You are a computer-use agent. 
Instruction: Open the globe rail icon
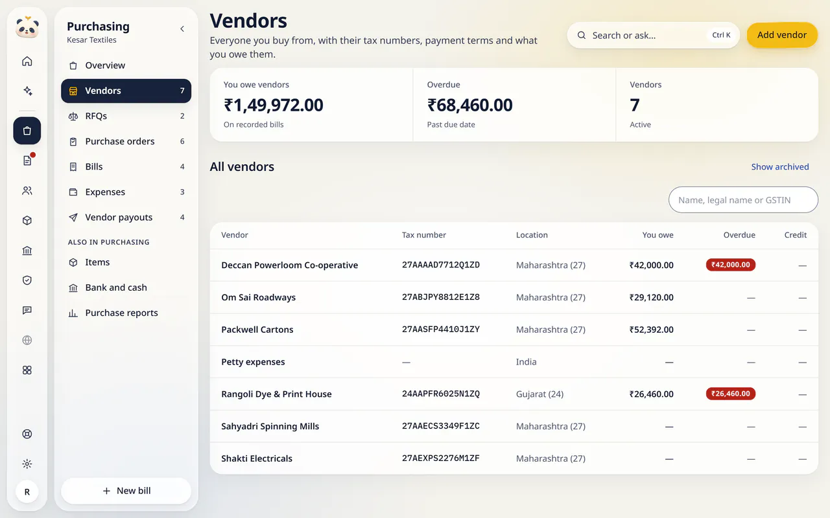pos(27,340)
